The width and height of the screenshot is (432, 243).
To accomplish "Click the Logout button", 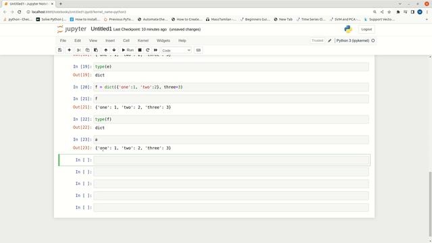I will (x=367, y=29).
